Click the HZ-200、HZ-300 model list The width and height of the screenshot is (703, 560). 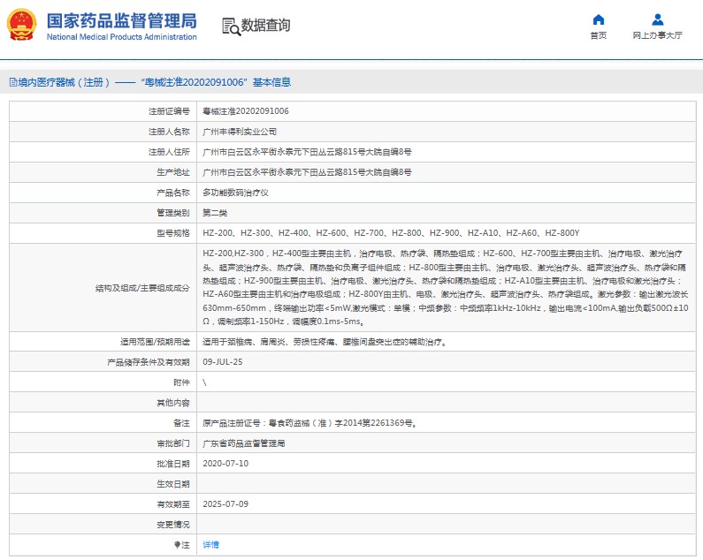coord(391,233)
